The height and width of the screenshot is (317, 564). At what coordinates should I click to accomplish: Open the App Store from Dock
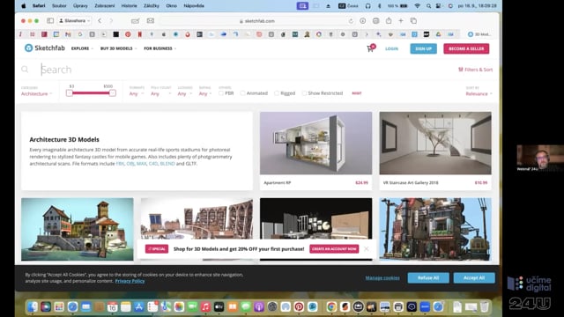[139, 306]
